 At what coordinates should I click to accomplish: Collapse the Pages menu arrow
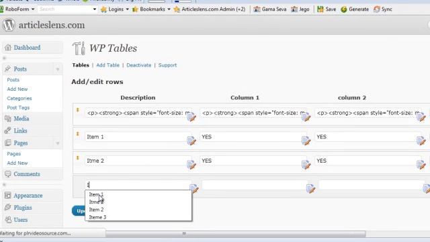click(x=58, y=143)
